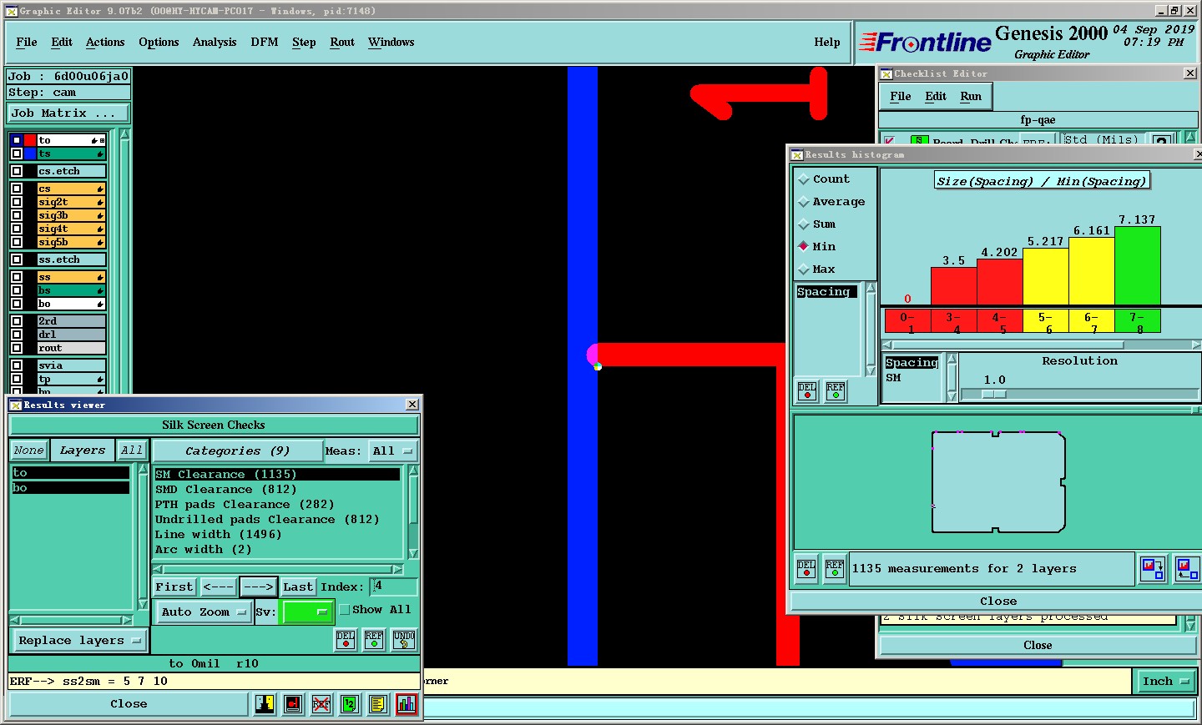The height and width of the screenshot is (725, 1202).
Task: Select the Sum radio option
Action: coord(804,224)
